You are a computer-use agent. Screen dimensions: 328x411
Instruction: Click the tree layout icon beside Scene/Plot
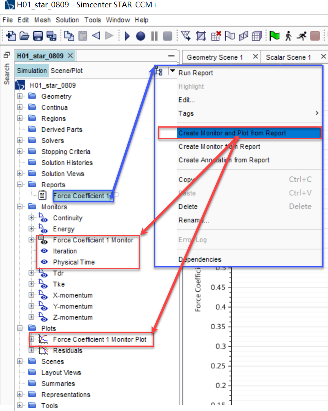click(x=159, y=71)
